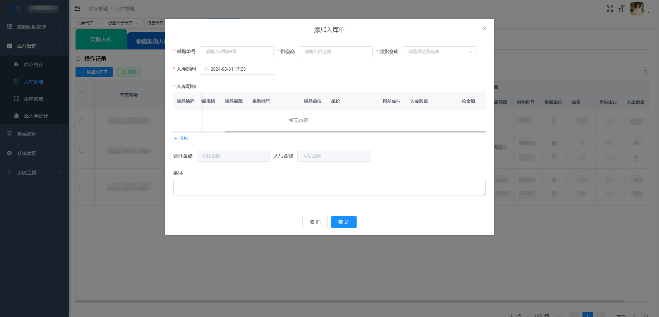This screenshot has width=659, height=317.
Task: Toggle the third row checkbox
Action: [82, 187]
